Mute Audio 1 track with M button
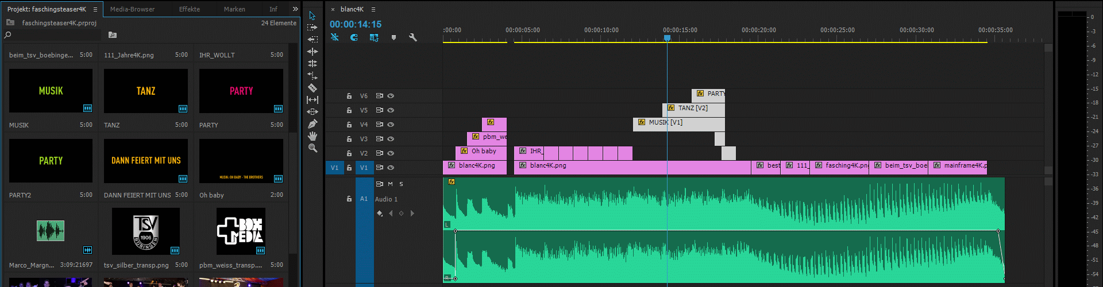 coord(390,184)
